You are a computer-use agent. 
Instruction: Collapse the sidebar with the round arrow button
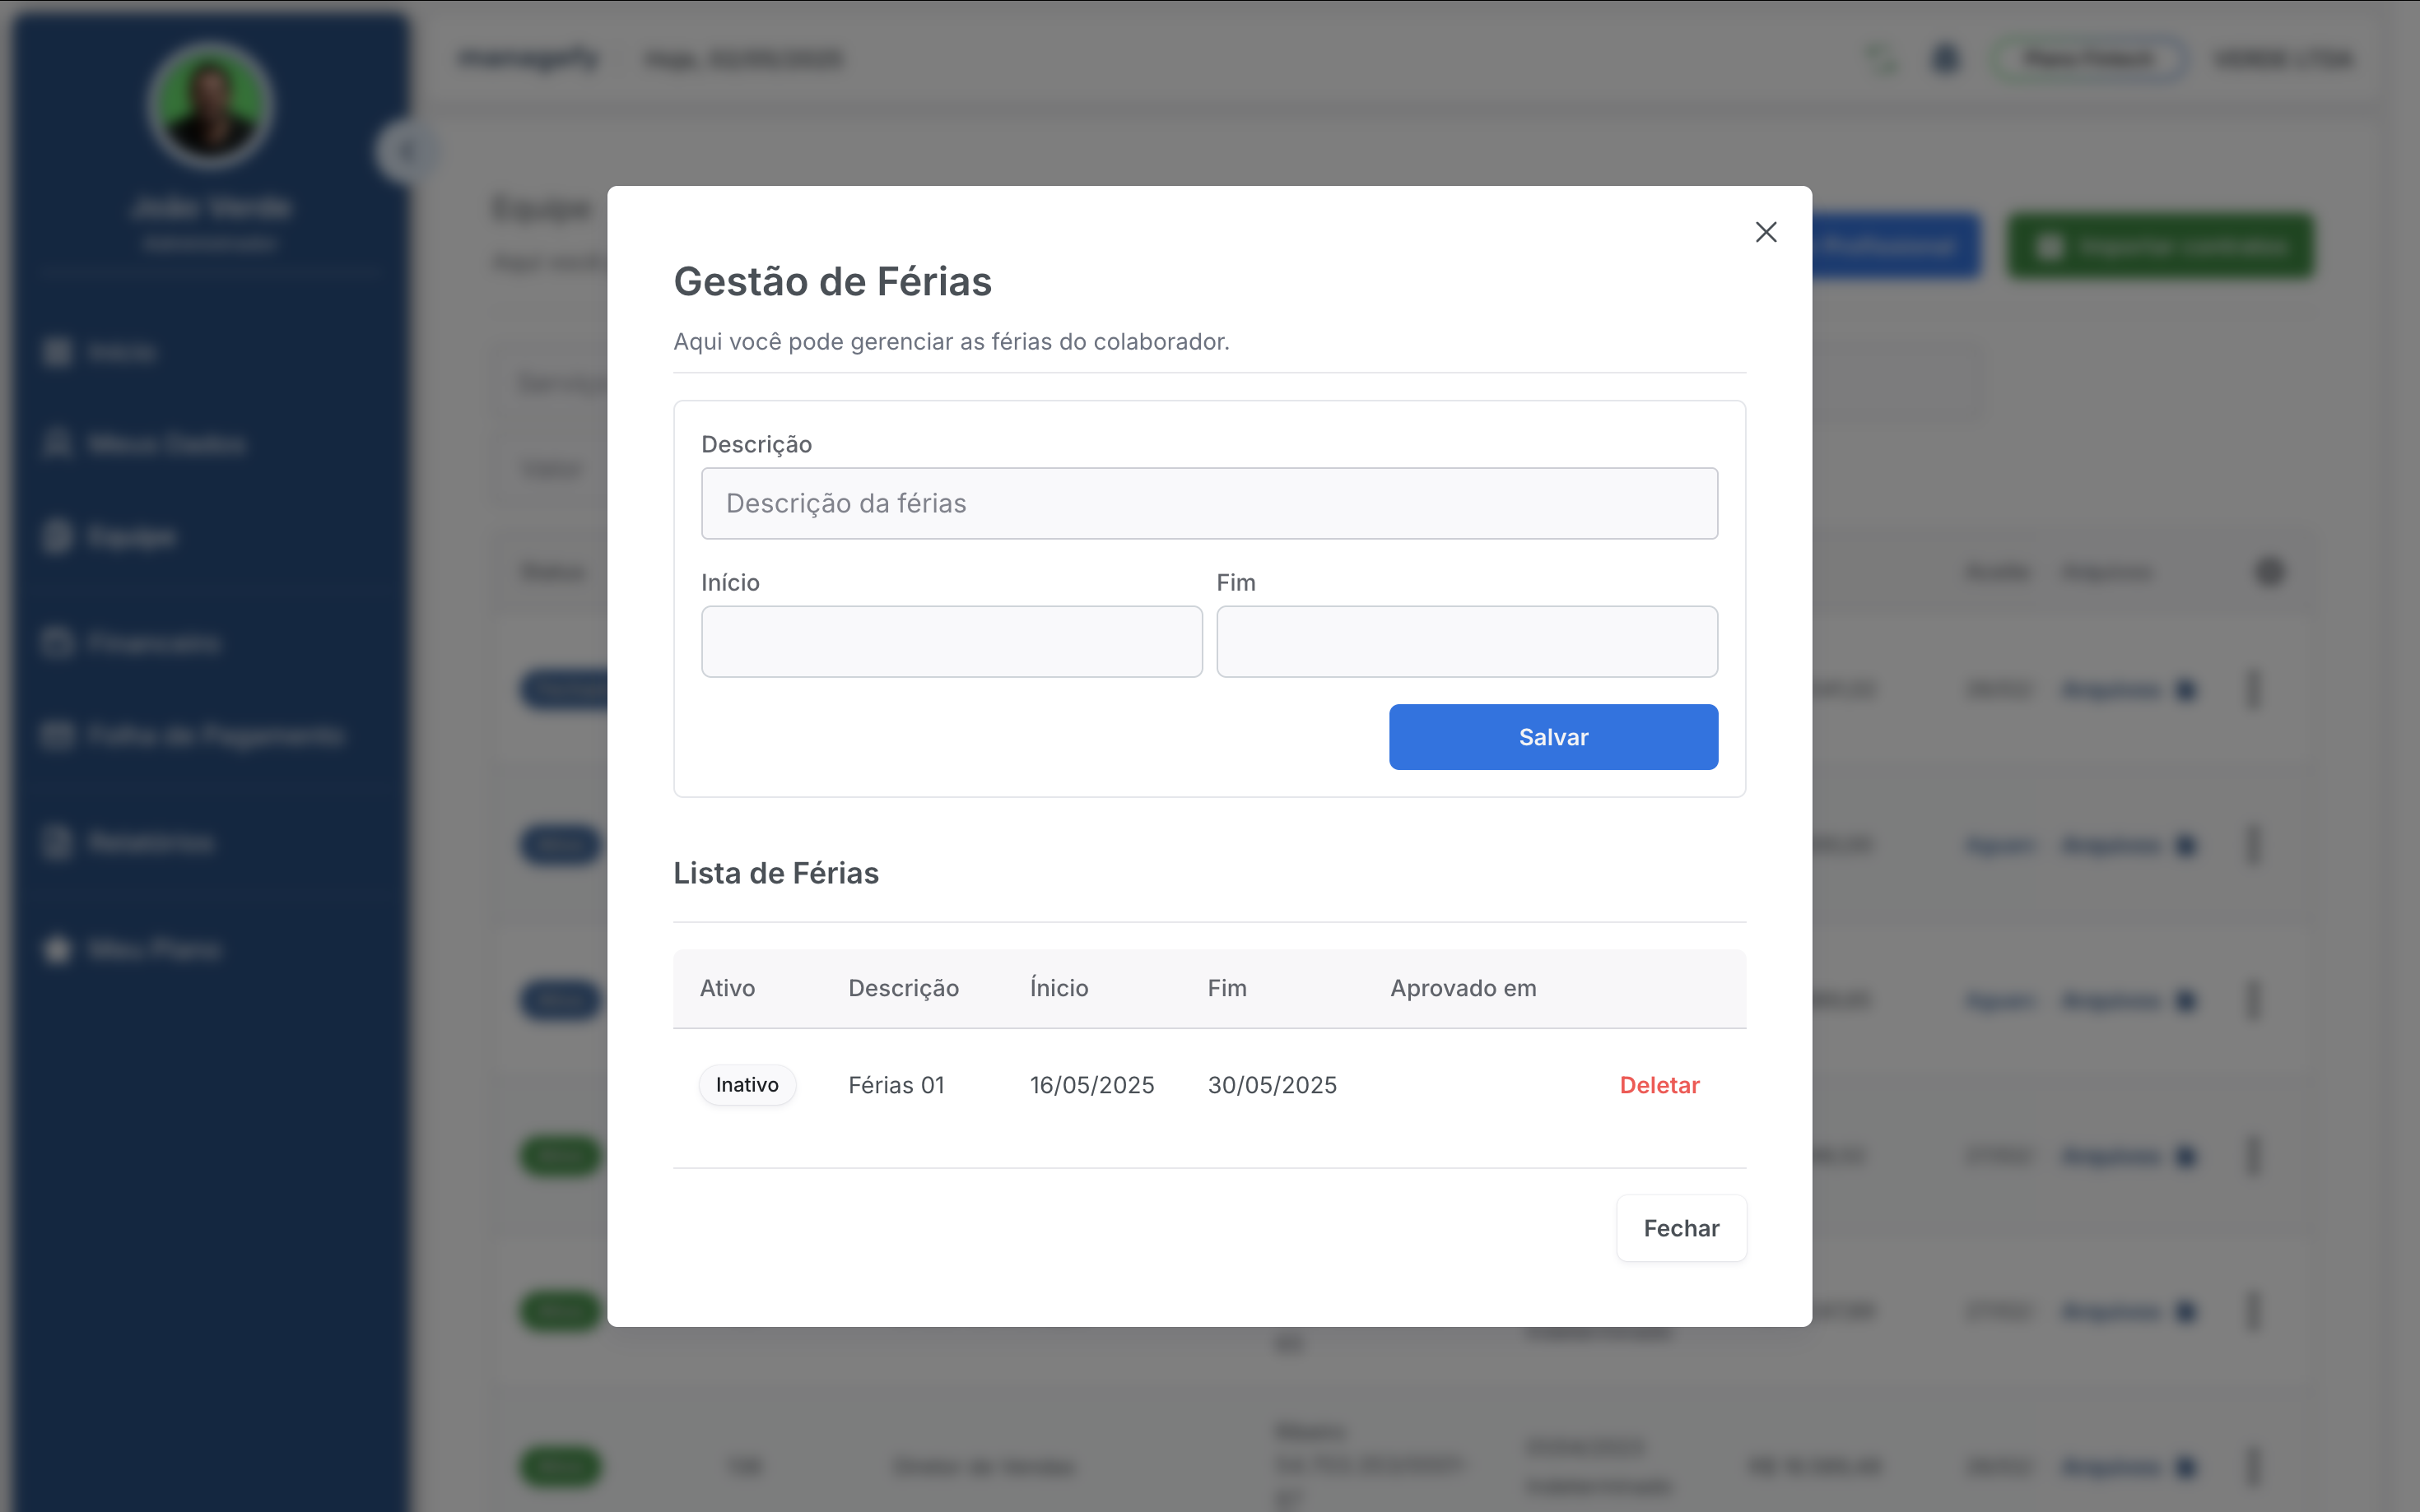pos(406,152)
